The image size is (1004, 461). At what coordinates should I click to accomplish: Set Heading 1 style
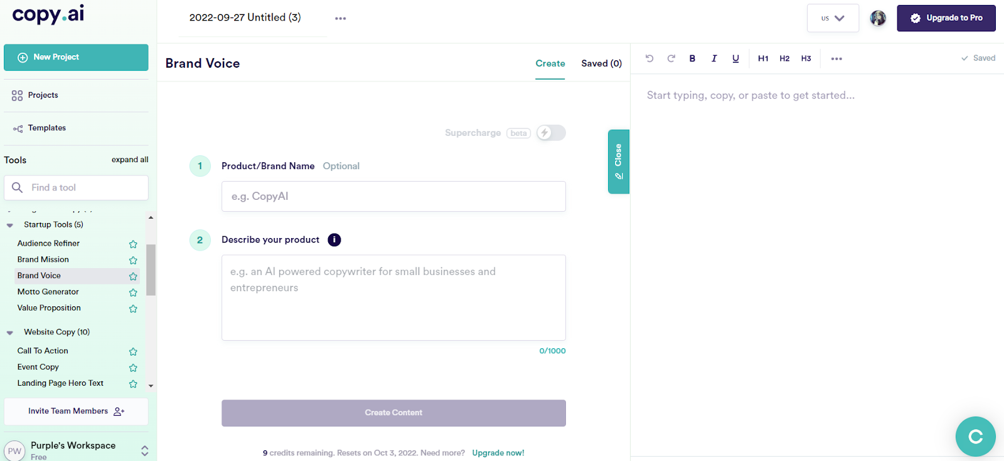[x=763, y=58]
